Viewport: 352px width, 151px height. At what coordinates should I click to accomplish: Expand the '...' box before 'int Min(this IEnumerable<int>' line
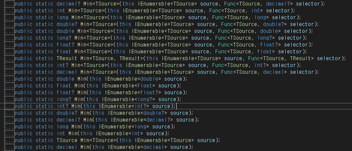[10, 134]
